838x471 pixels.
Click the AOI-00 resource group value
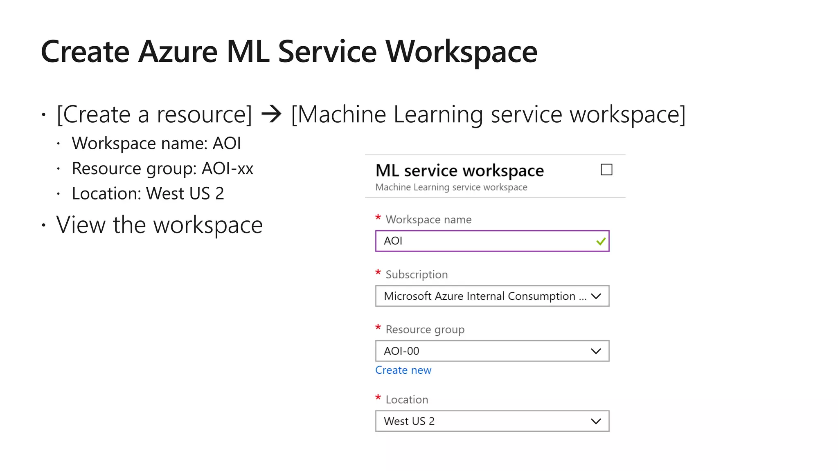401,351
